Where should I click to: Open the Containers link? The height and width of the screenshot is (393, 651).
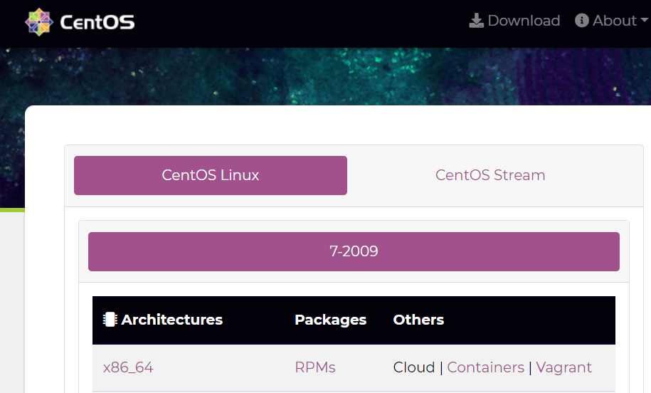486,367
